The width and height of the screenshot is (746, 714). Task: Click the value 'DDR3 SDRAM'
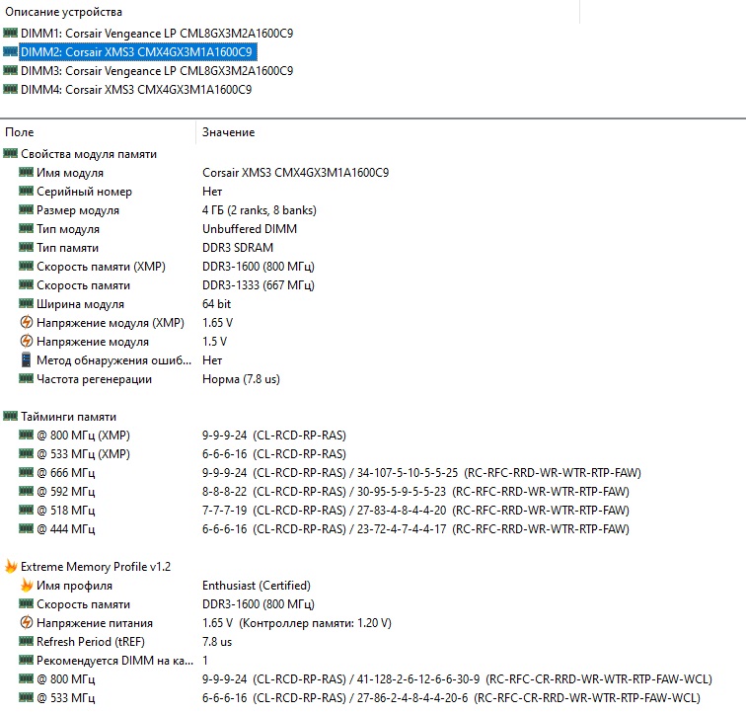238,248
